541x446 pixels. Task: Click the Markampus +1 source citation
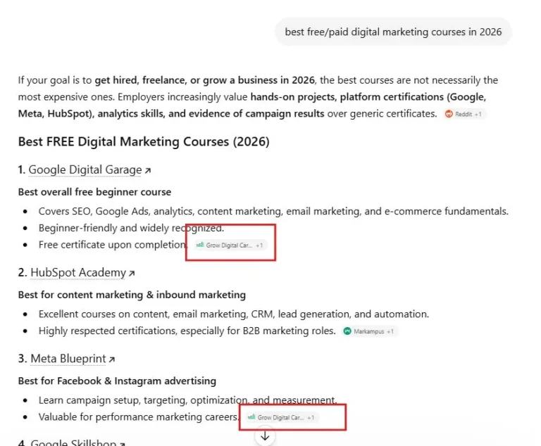370,331
